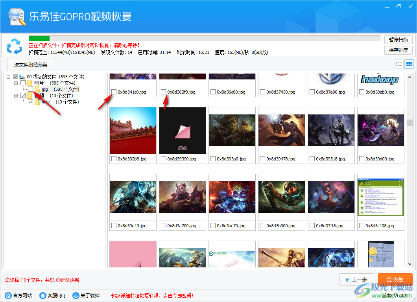
Task: Click the drive icon of 00 找到的文件
Action: pyautogui.click(x=22, y=77)
